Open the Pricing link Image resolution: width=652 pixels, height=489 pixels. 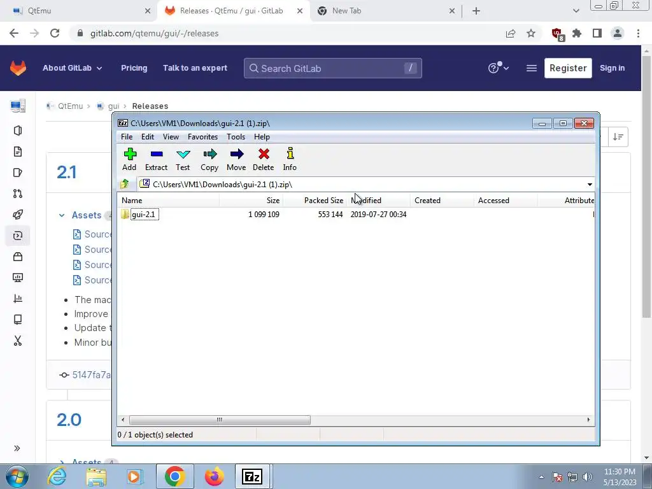[134, 68]
